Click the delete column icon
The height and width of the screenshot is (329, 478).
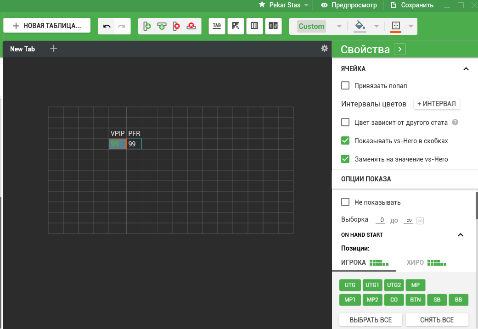tap(176, 26)
